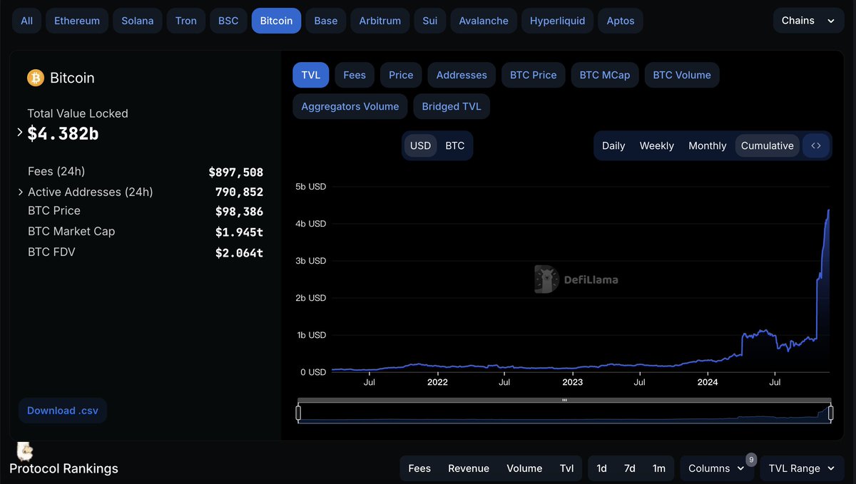856x484 pixels.
Task: Select the Bitcoin chain tab
Action: pyautogui.click(x=276, y=21)
